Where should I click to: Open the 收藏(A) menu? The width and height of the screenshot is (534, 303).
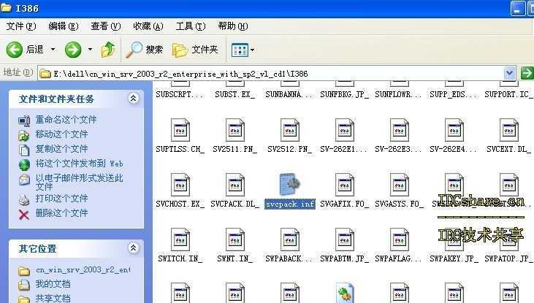click(x=148, y=26)
